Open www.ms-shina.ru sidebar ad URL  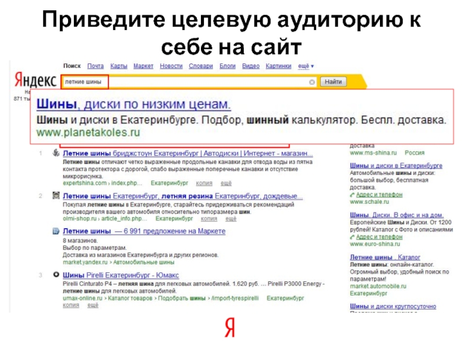tap(373, 153)
